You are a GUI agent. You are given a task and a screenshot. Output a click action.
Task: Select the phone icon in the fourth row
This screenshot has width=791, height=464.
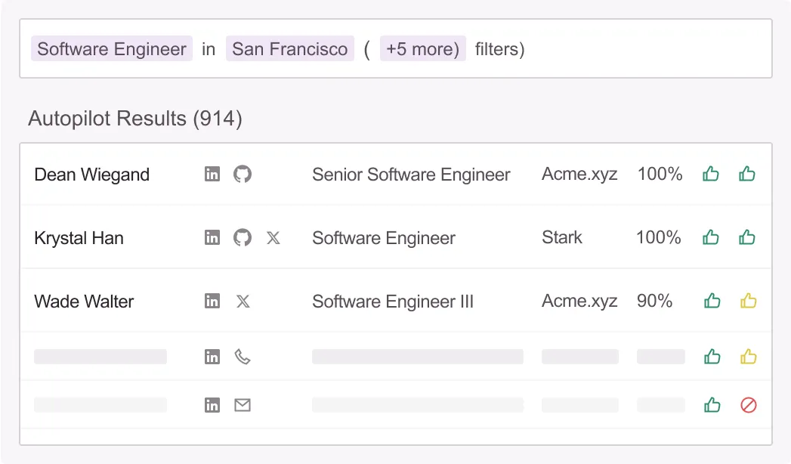[x=243, y=356]
